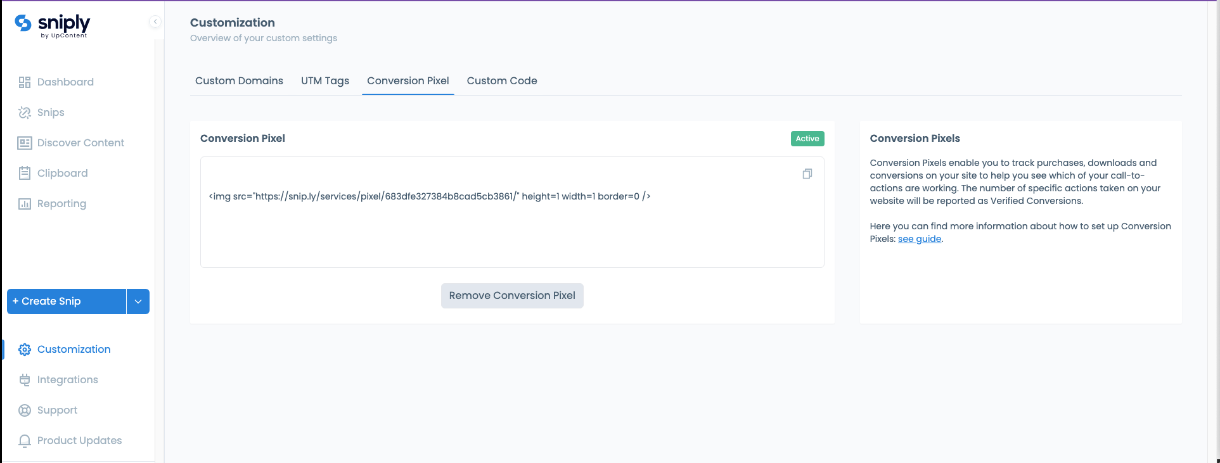Click the Create Snip button
This screenshot has width=1220, height=463.
67,301
